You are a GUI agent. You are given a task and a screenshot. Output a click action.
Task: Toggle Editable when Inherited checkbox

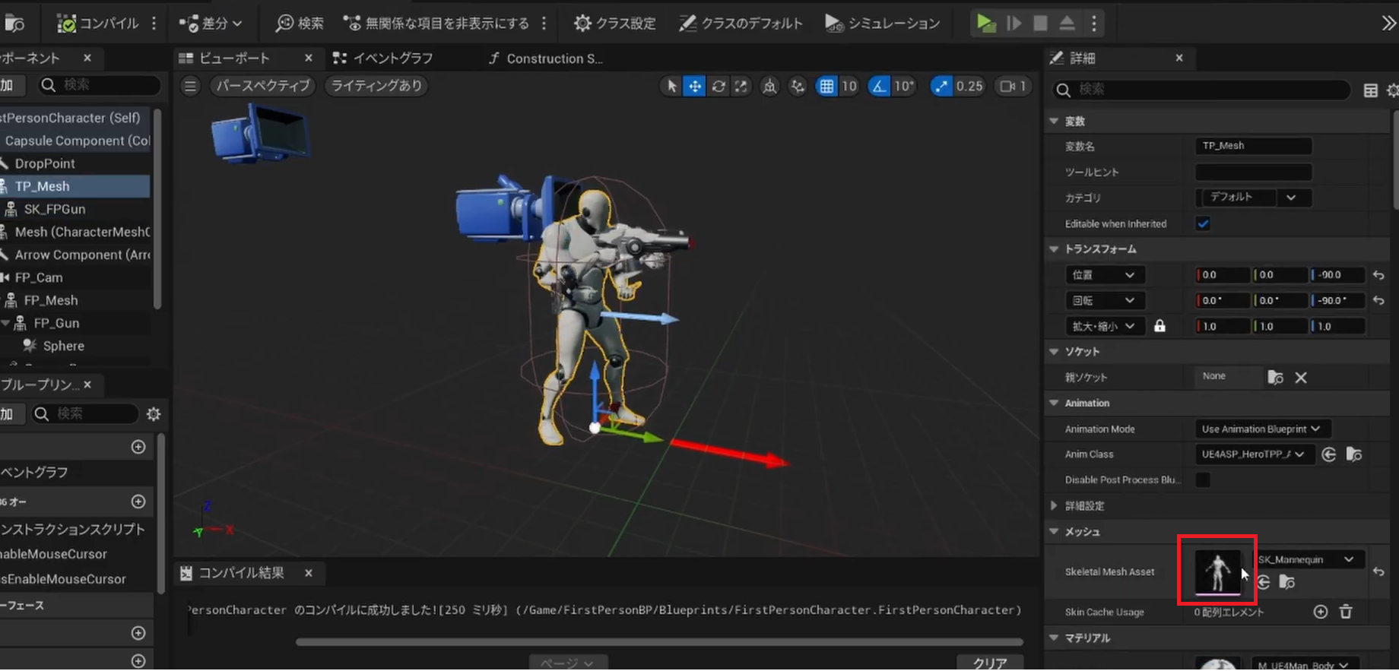click(x=1203, y=223)
